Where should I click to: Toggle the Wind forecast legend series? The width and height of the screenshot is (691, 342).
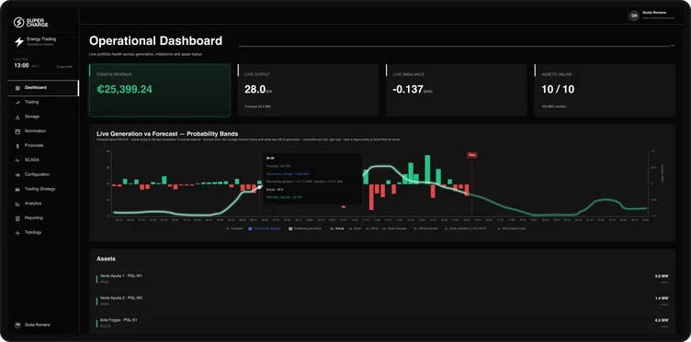coord(425,228)
